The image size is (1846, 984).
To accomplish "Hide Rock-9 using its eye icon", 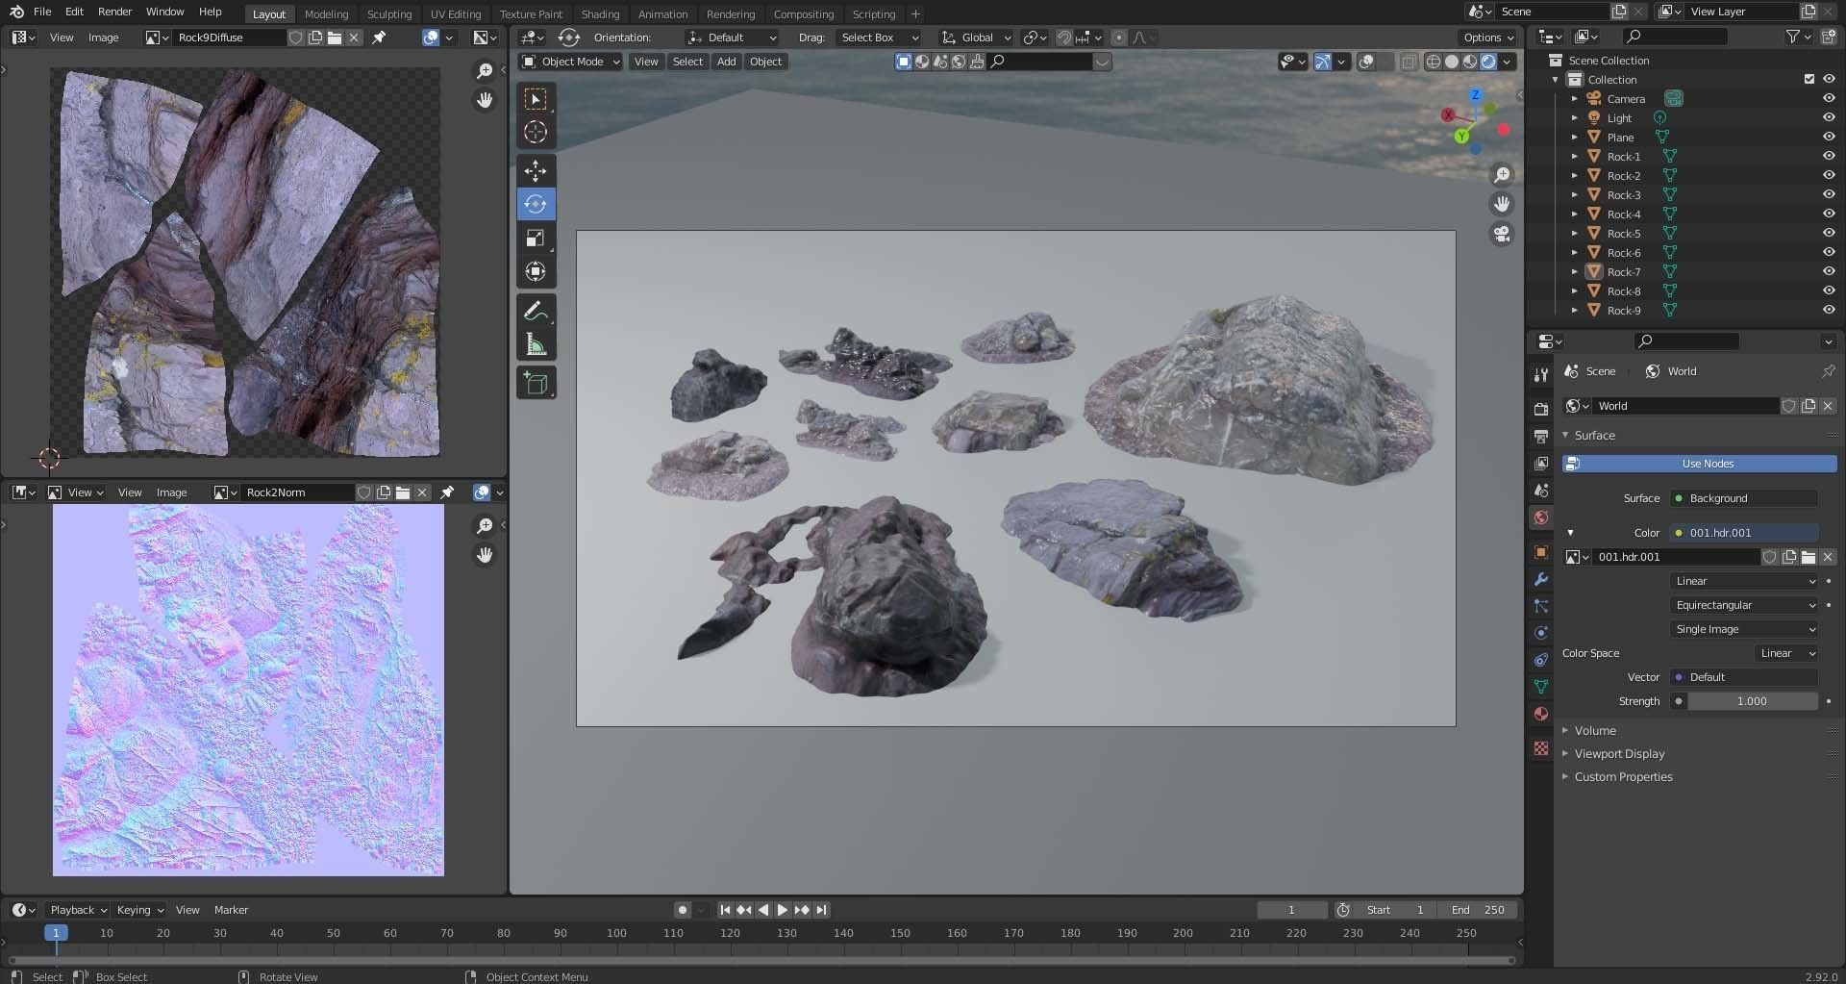I will [1829, 310].
